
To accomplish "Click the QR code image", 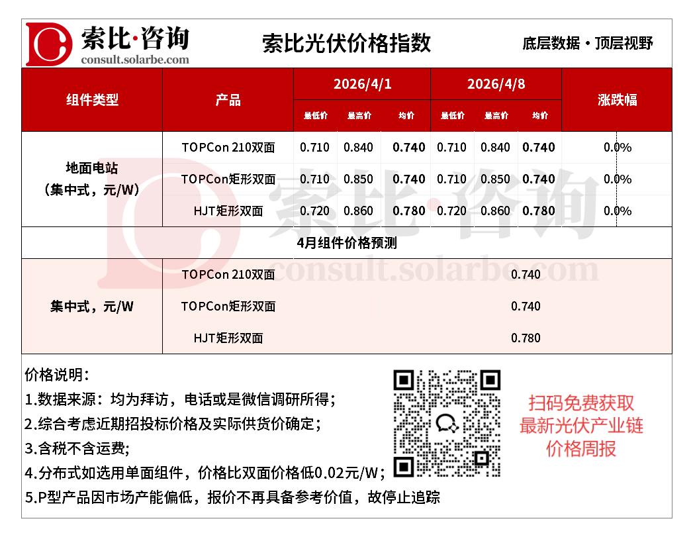I will [x=447, y=423].
